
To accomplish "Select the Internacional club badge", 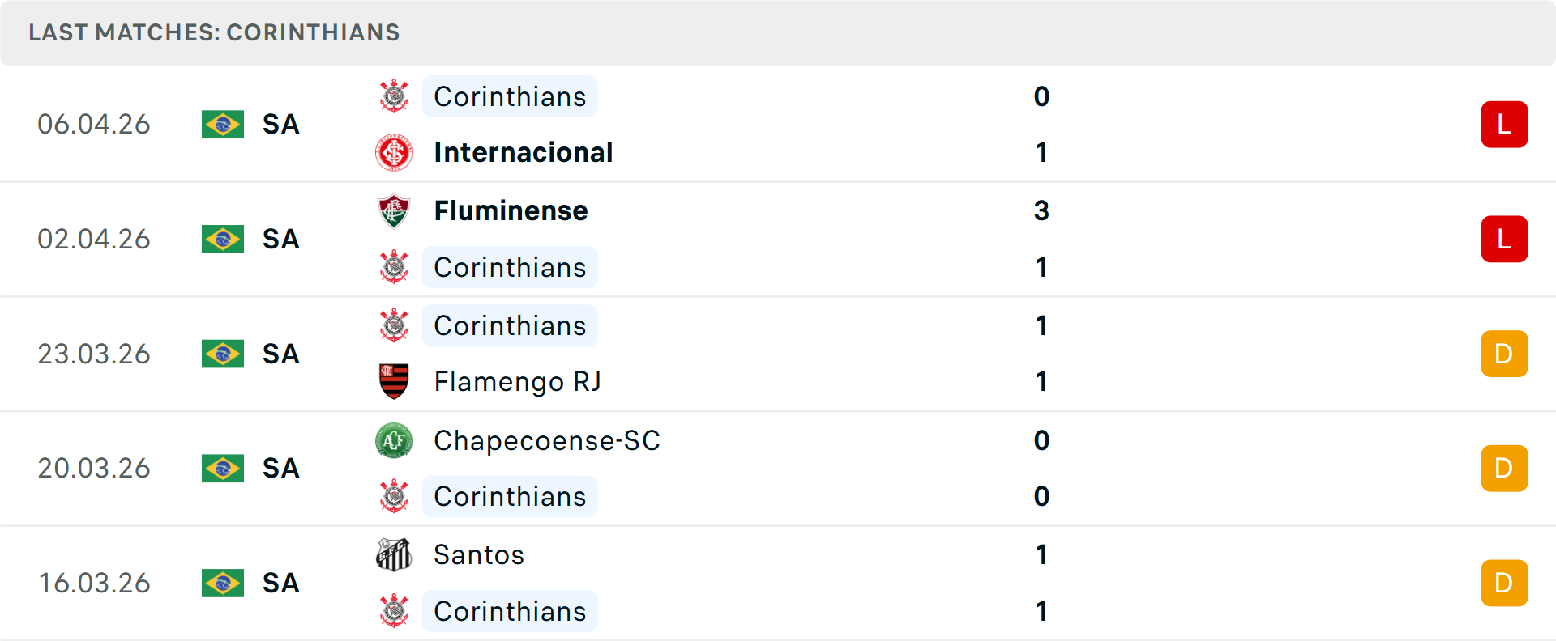I will point(394,152).
